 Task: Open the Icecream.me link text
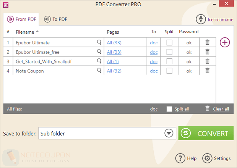221,19
